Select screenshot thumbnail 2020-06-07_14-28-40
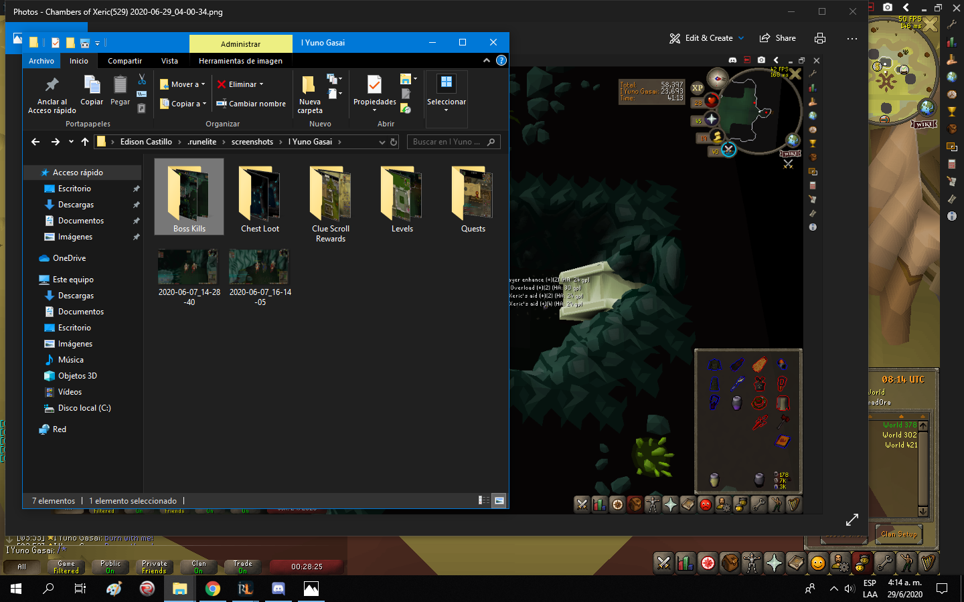 (189, 278)
